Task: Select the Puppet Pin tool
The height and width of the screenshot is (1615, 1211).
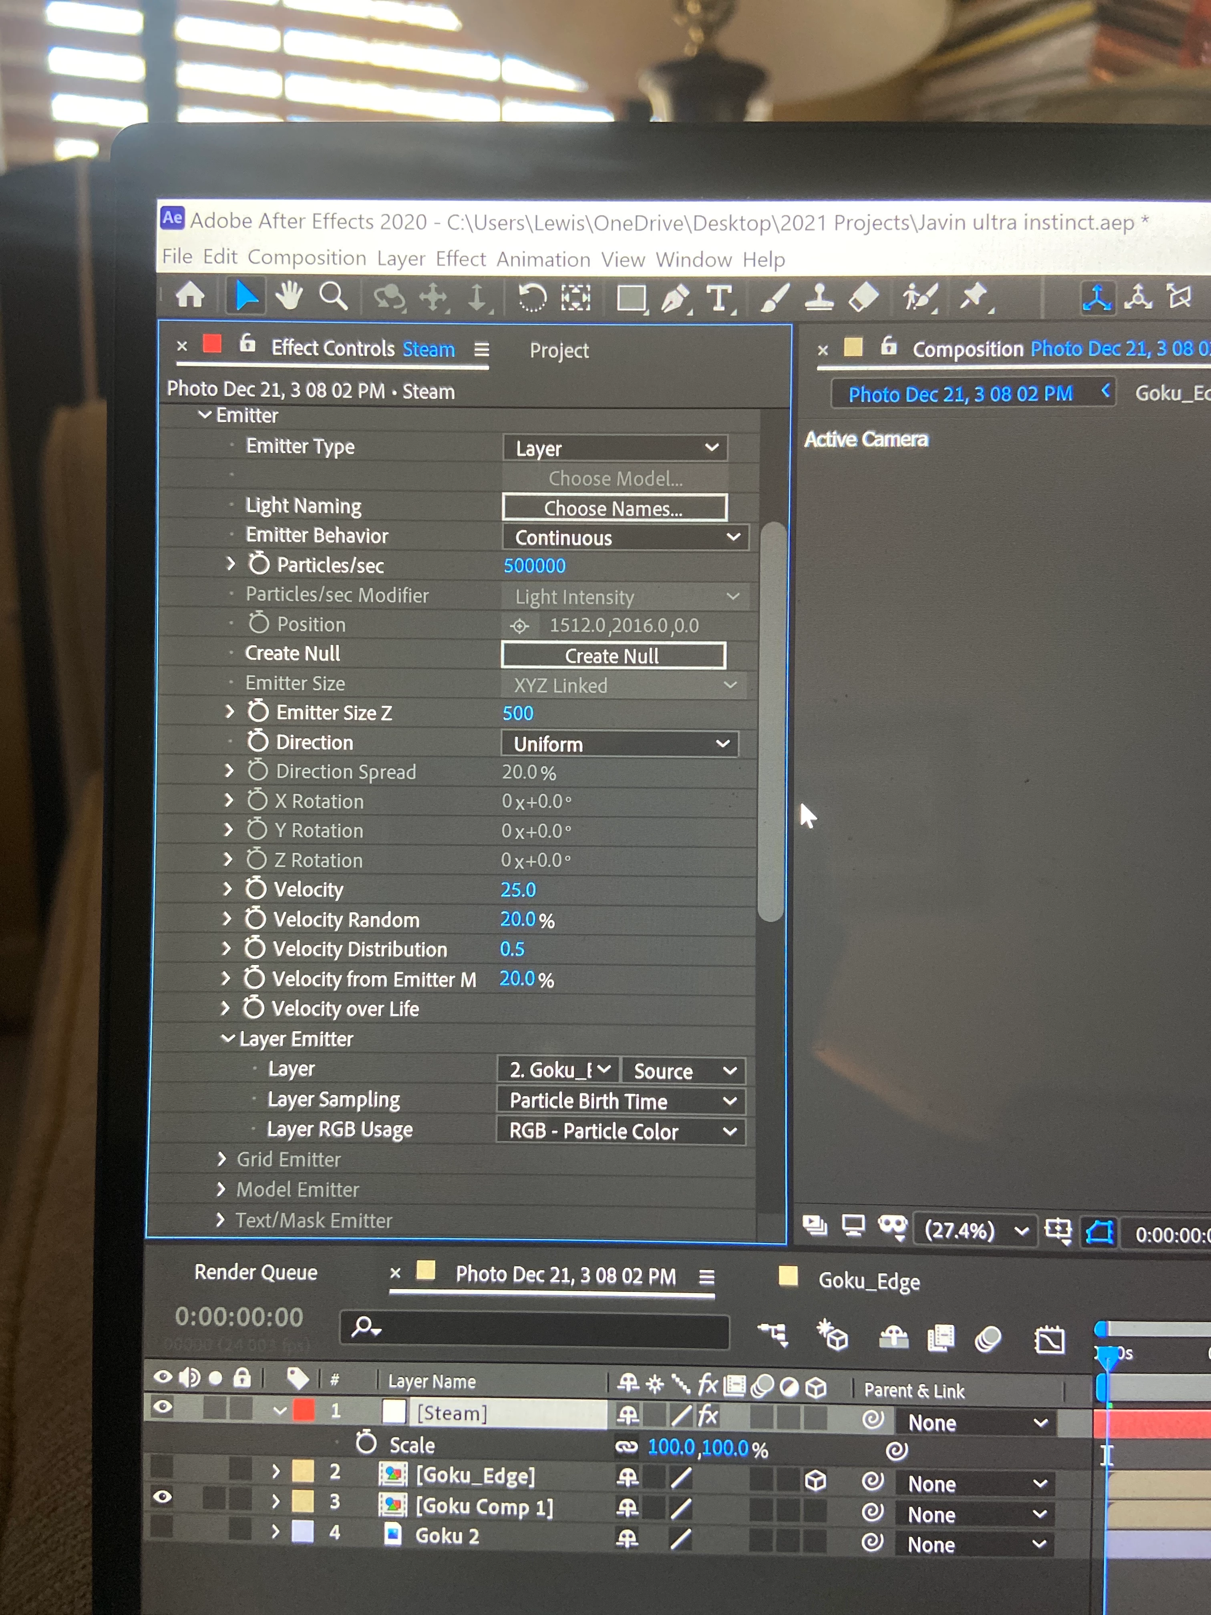Action: (974, 296)
